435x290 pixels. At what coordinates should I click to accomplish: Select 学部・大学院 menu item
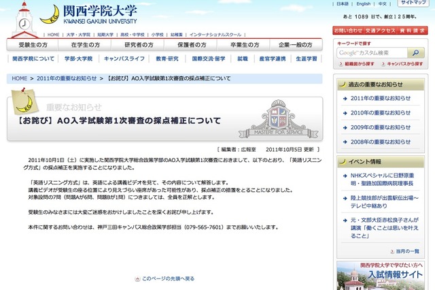[79, 59]
